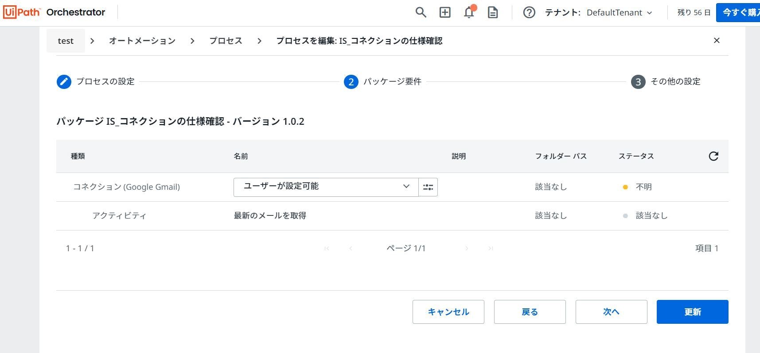Click the UiPath Orchestrator logo

coord(55,12)
